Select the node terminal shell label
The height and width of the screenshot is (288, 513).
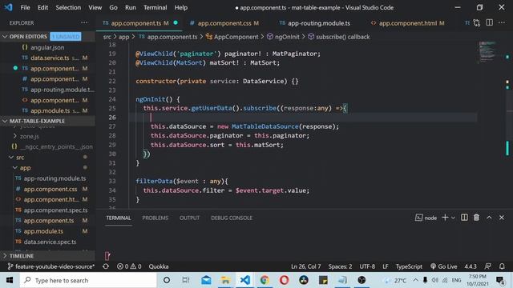pyautogui.click(x=426, y=218)
